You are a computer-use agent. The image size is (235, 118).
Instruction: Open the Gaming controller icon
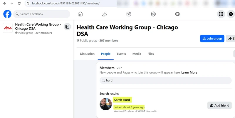[177, 14]
